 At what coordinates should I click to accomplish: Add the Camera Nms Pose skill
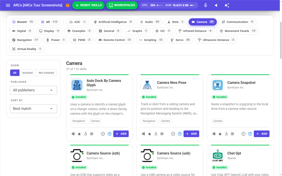(x=191, y=134)
